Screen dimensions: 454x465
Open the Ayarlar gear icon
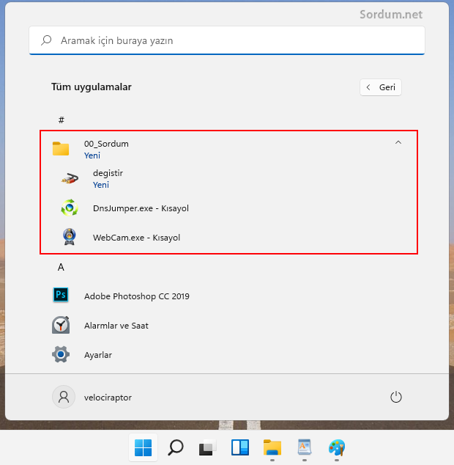tap(61, 354)
